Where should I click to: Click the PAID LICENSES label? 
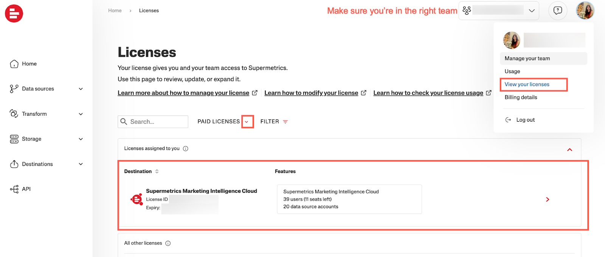coord(219,122)
